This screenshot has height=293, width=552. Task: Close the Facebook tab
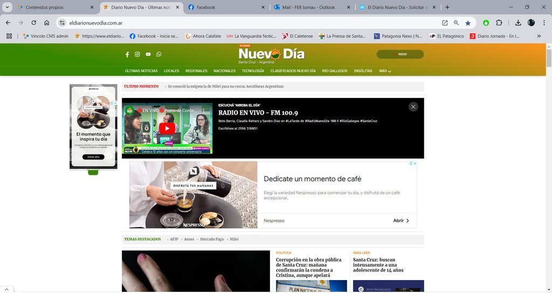pyautogui.click(x=263, y=7)
